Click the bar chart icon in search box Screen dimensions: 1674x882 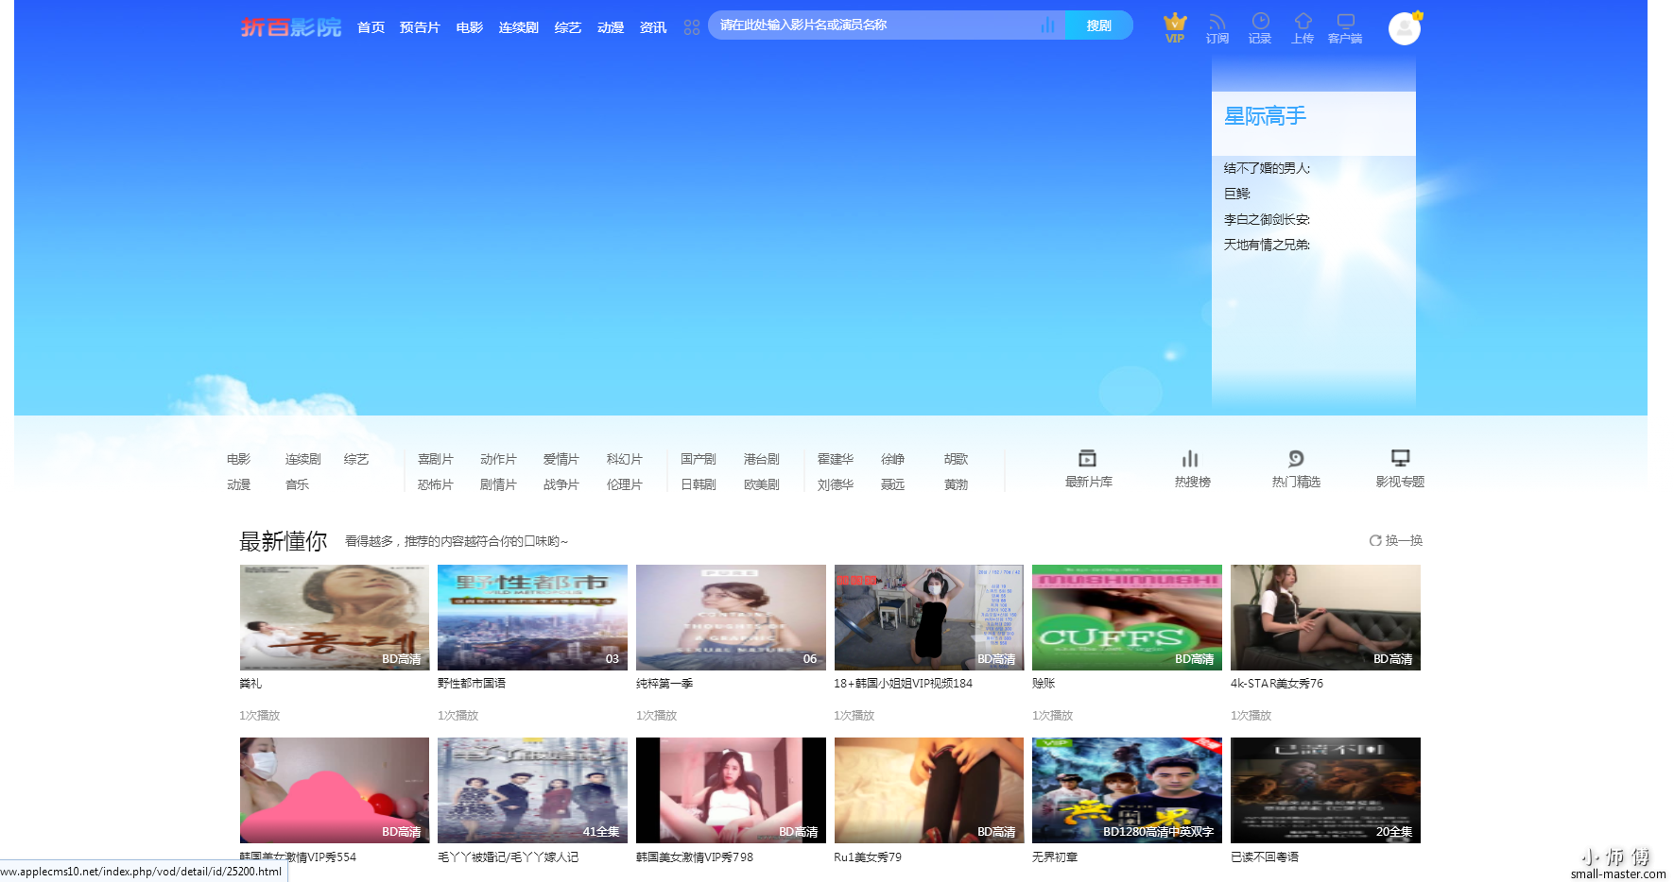pyautogui.click(x=1047, y=25)
